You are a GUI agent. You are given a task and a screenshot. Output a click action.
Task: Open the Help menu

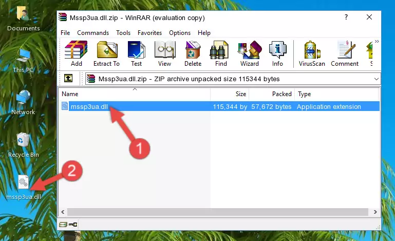point(204,33)
